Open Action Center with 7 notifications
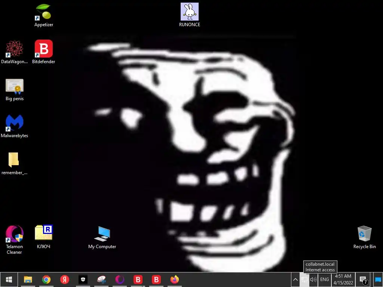 click(364, 280)
